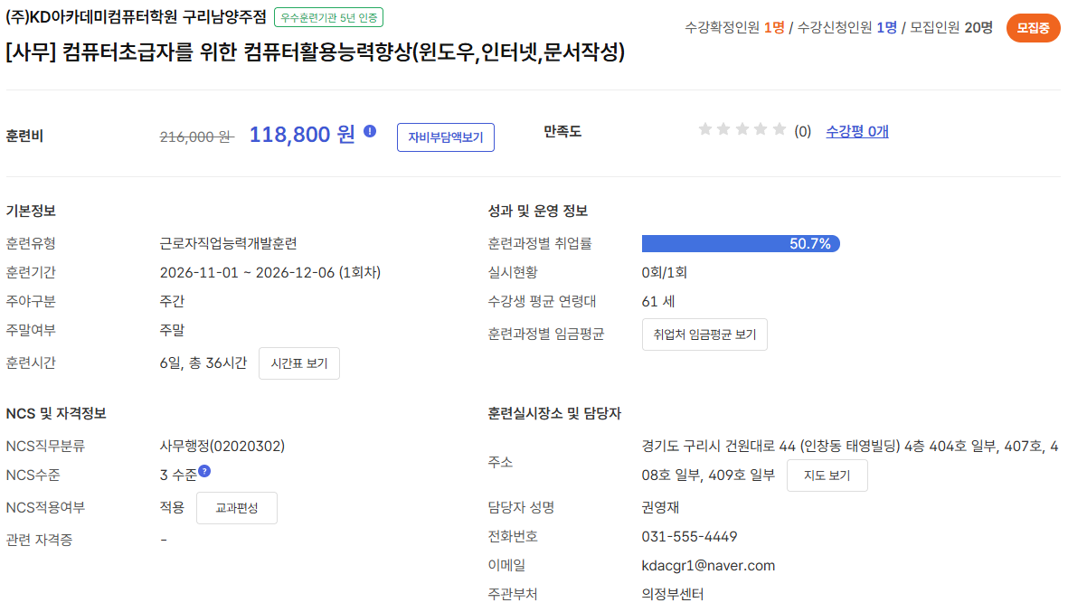1068x612 pixels.
Task: Click the phone number 031-555-4449
Action: (689, 536)
